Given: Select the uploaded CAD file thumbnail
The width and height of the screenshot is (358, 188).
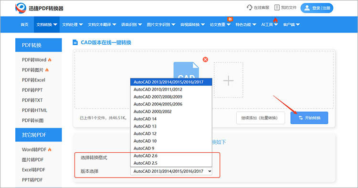Looking at the screenshot, I should pyautogui.click(x=186, y=70).
